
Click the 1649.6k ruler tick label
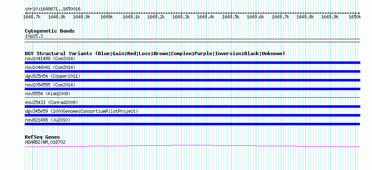tap(255, 17)
